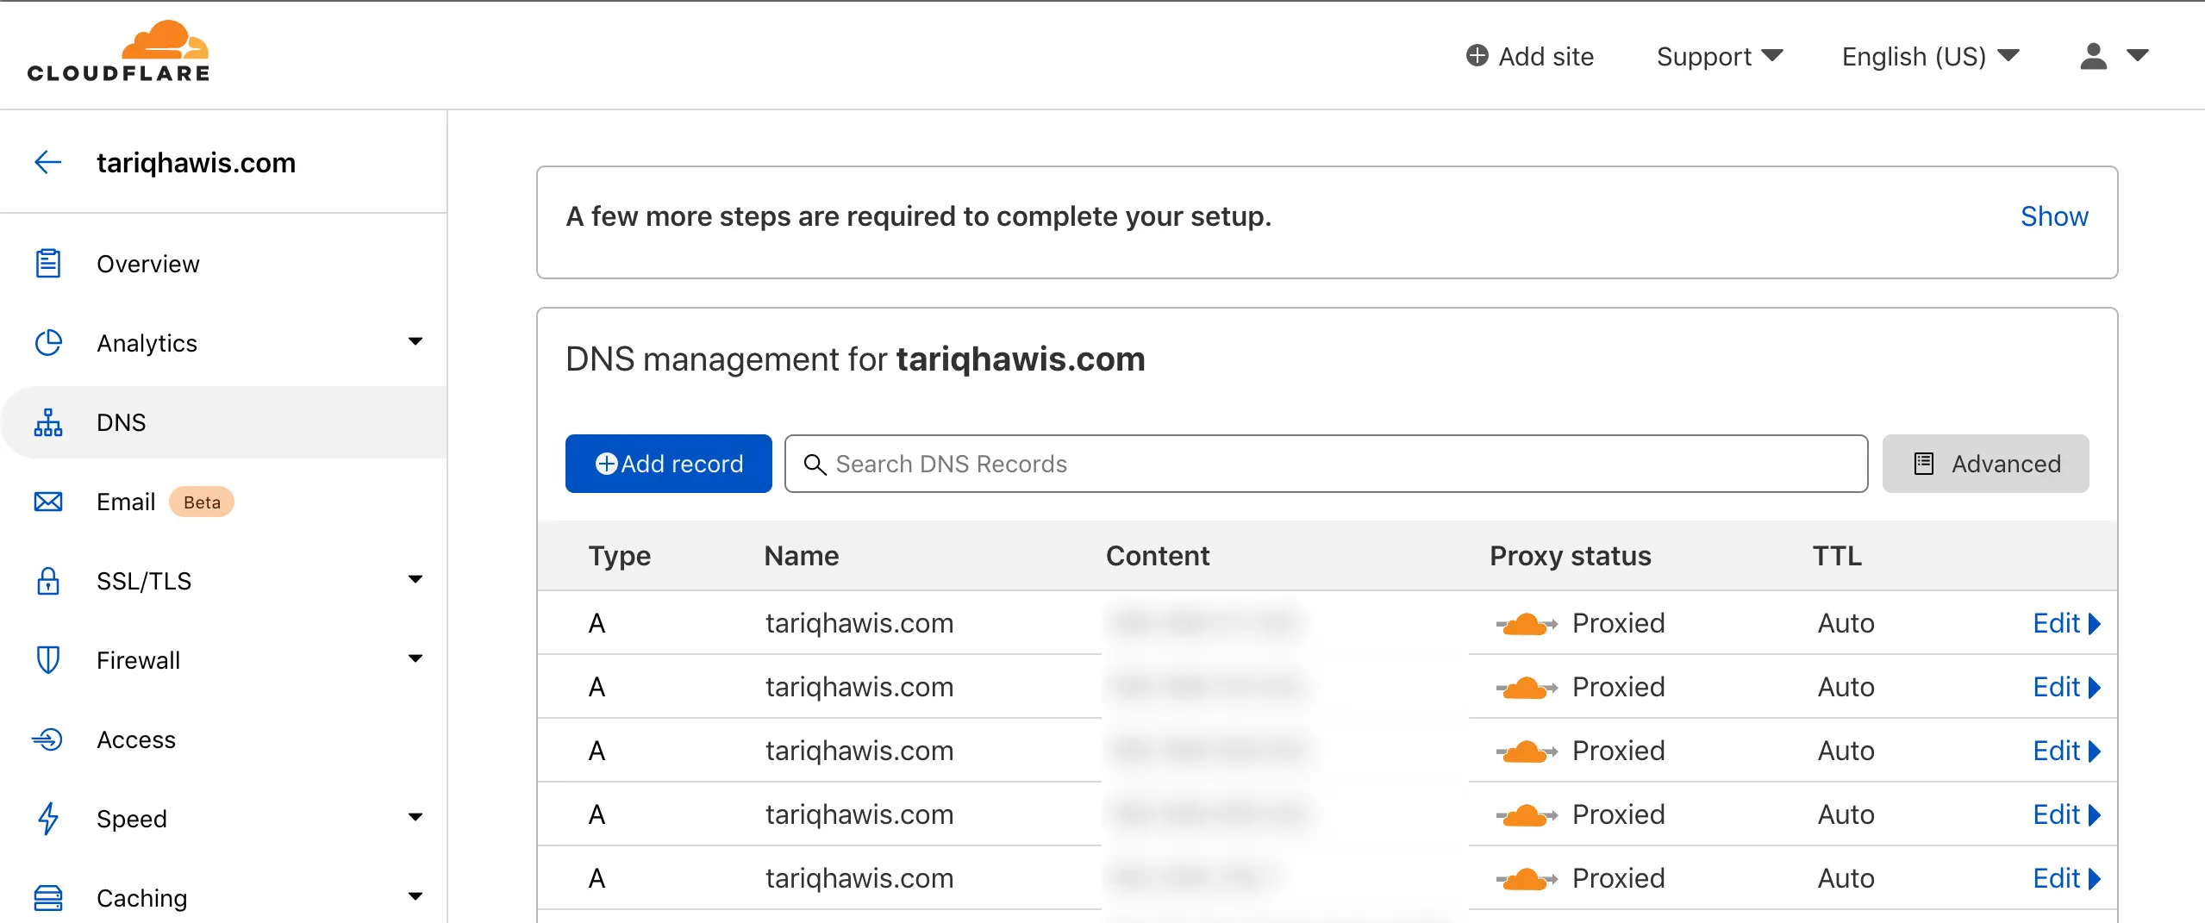The image size is (2205, 923).
Task: Open the account dropdown arrow
Action: point(2138,55)
